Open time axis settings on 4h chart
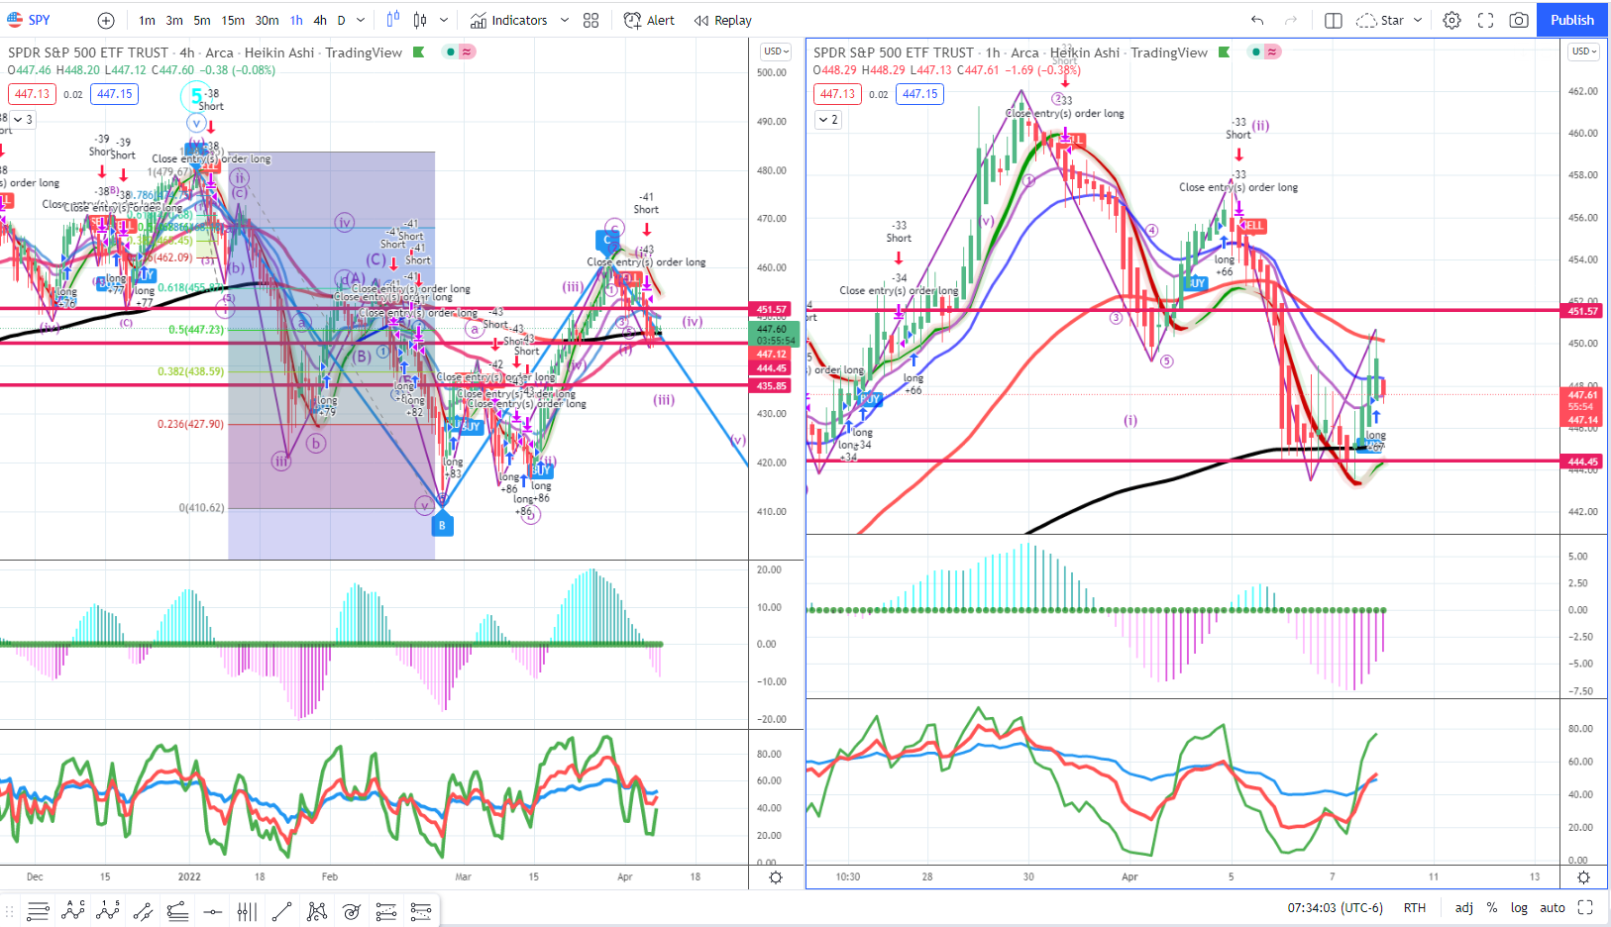The width and height of the screenshot is (1611, 927). pos(776,877)
